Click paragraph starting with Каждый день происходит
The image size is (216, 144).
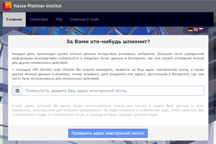108,58
